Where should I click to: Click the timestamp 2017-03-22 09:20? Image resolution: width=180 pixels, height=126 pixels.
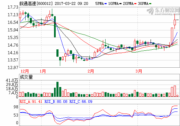coord(71,3)
